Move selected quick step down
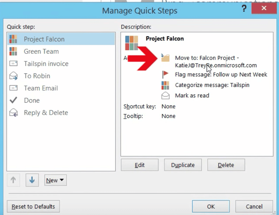The image size is (279, 215). coord(32,180)
